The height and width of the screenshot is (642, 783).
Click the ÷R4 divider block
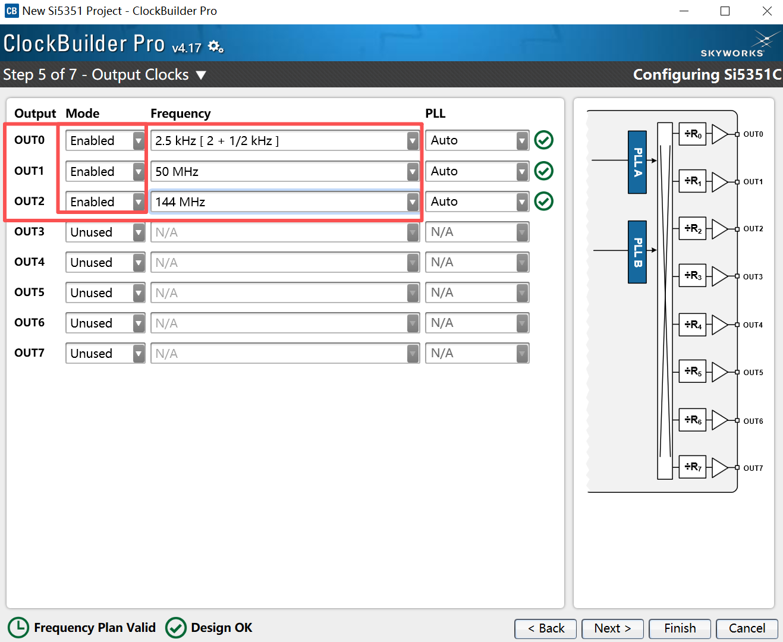click(693, 325)
